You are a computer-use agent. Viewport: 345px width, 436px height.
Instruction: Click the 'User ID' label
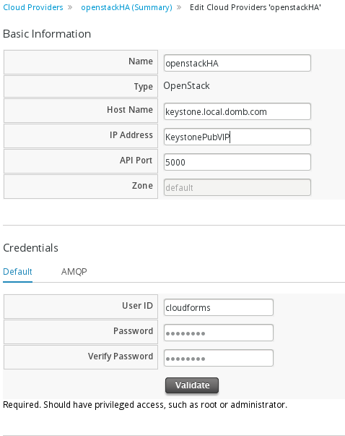(137, 306)
